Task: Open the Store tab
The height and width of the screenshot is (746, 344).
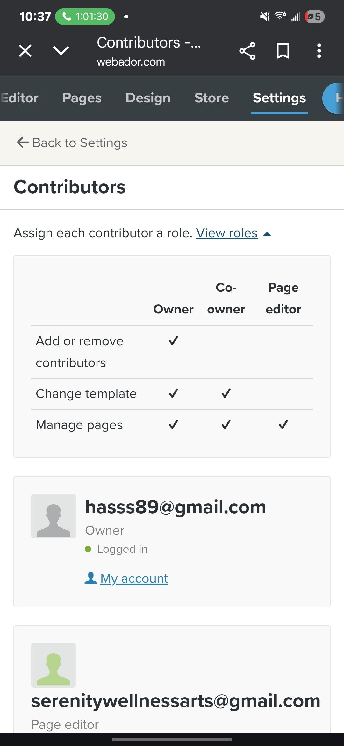Action: [211, 98]
